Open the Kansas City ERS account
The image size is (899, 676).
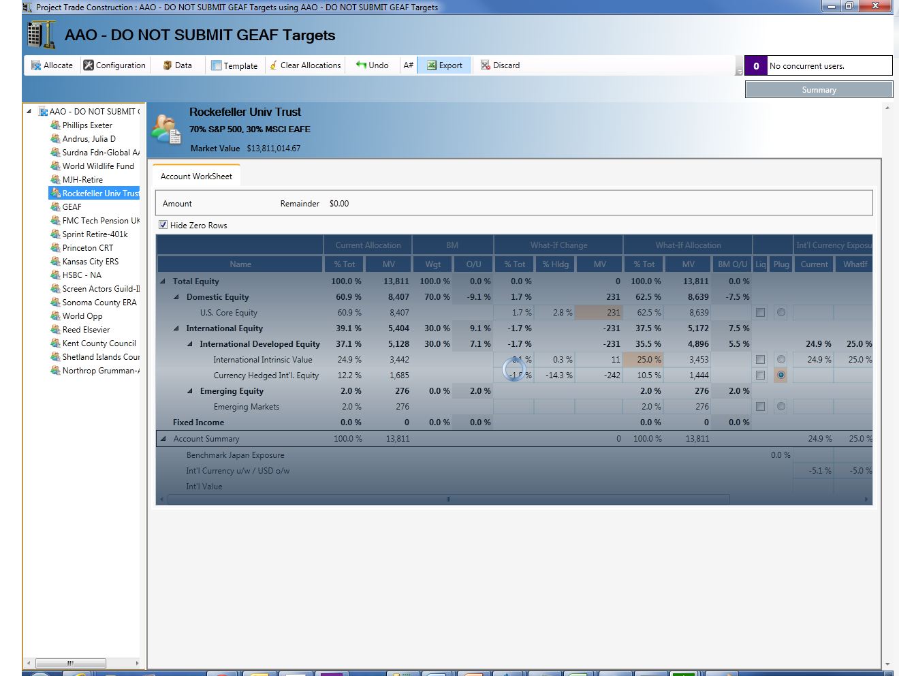pos(91,262)
